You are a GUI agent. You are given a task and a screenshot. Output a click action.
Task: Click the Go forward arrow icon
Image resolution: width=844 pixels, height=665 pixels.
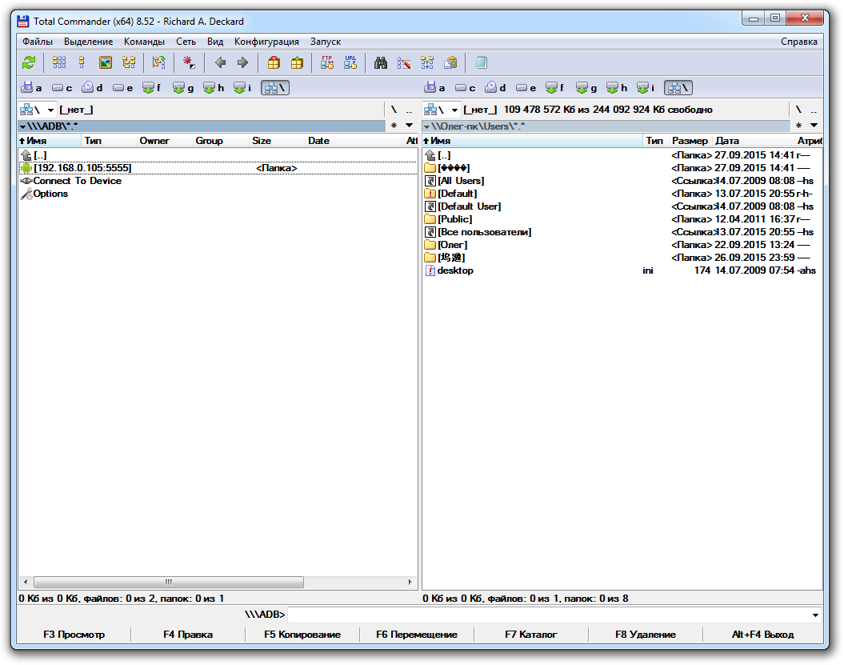tap(242, 62)
